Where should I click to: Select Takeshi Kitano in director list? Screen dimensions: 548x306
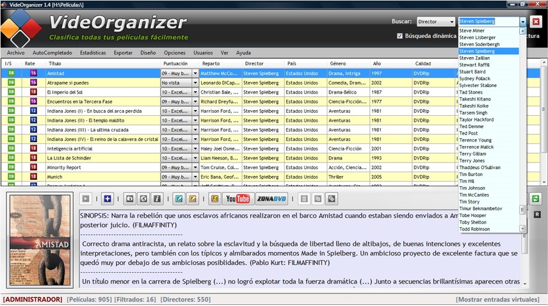tap(488, 99)
